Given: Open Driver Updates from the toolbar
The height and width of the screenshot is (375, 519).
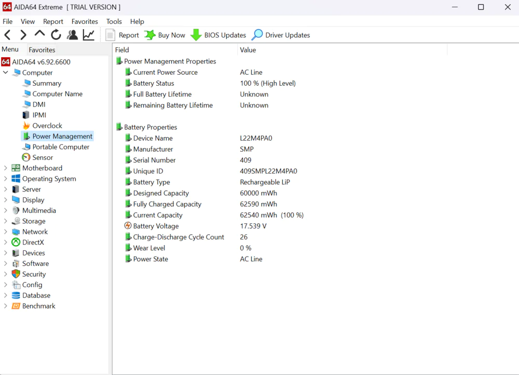Looking at the screenshot, I should pos(281,35).
